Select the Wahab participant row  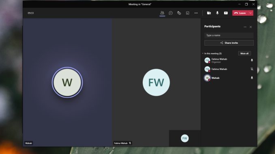(229, 78)
